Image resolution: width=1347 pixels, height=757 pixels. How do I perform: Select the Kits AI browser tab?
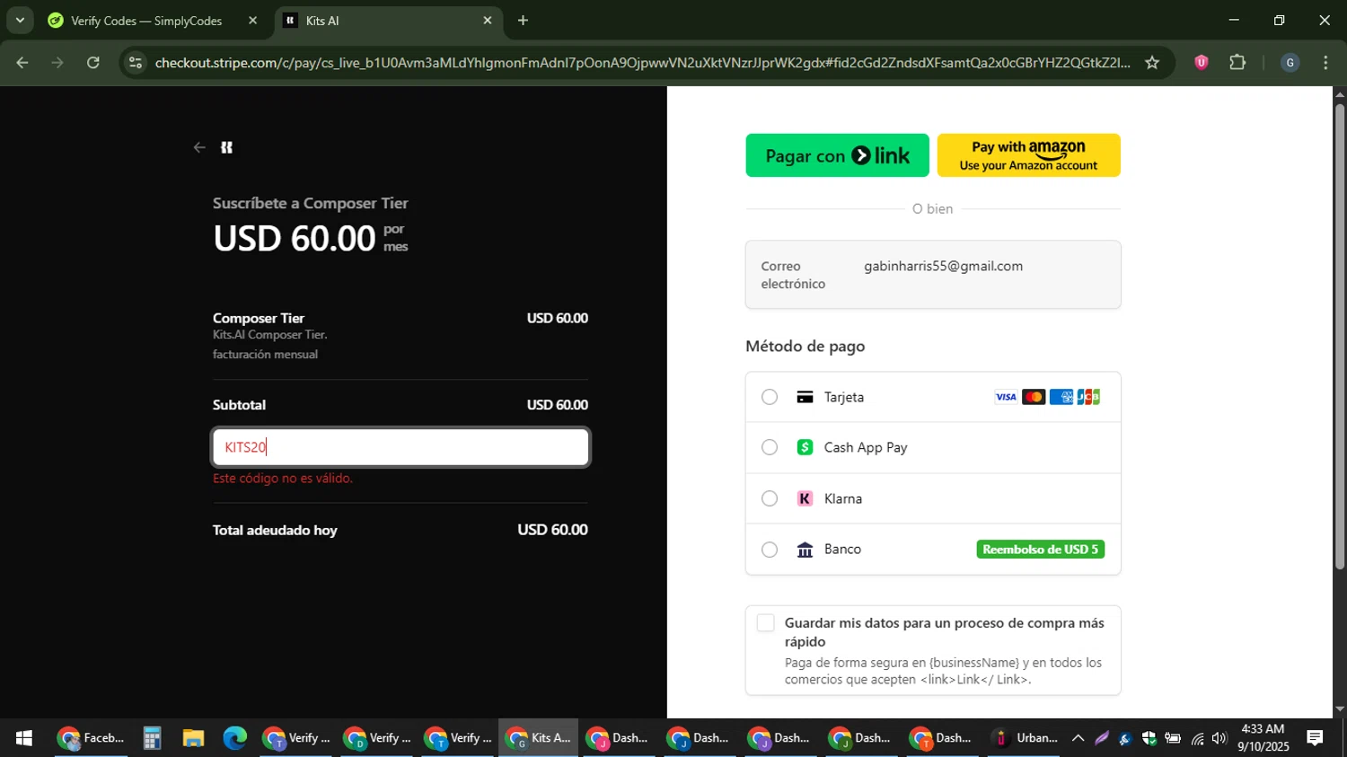point(388,20)
